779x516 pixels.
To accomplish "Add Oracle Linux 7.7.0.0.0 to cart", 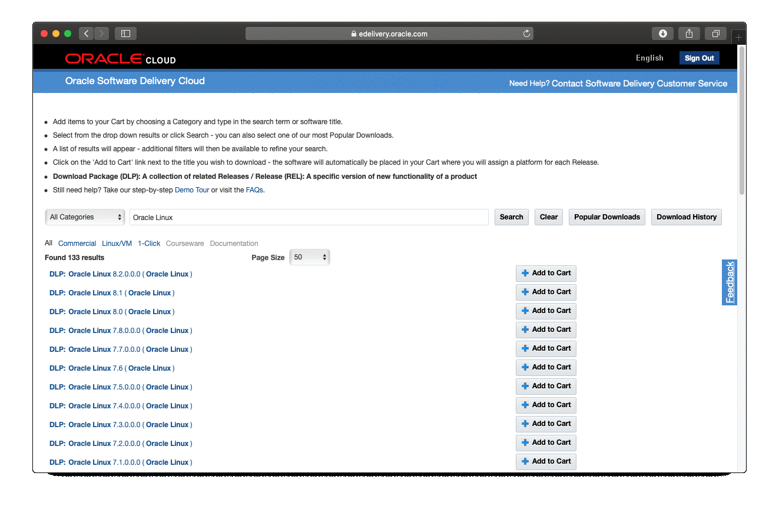I will point(546,349).
